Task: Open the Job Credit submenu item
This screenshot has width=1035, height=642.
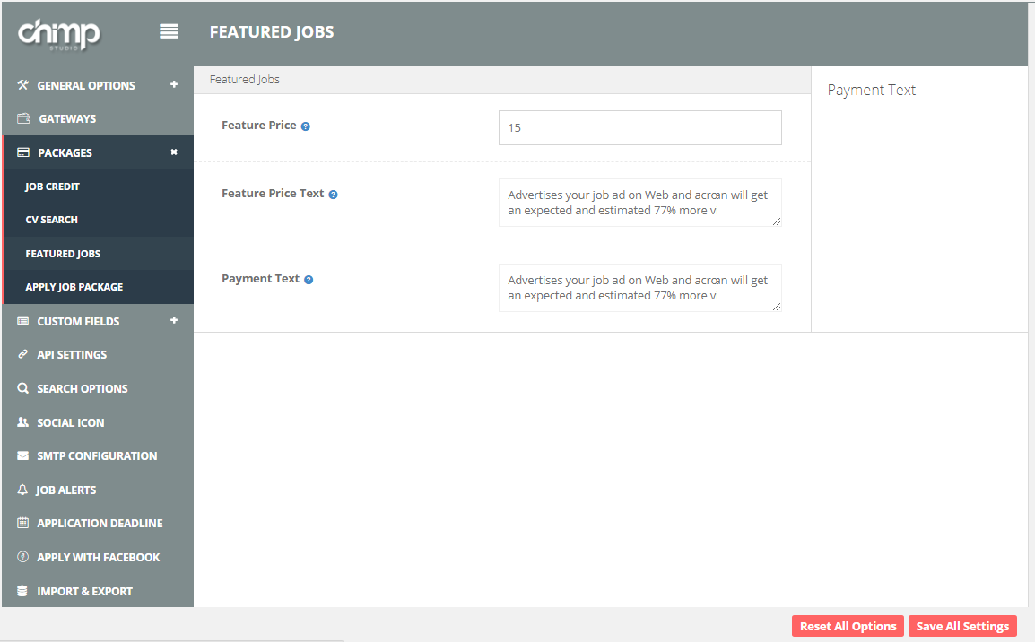Action: [x=53, y=187]
